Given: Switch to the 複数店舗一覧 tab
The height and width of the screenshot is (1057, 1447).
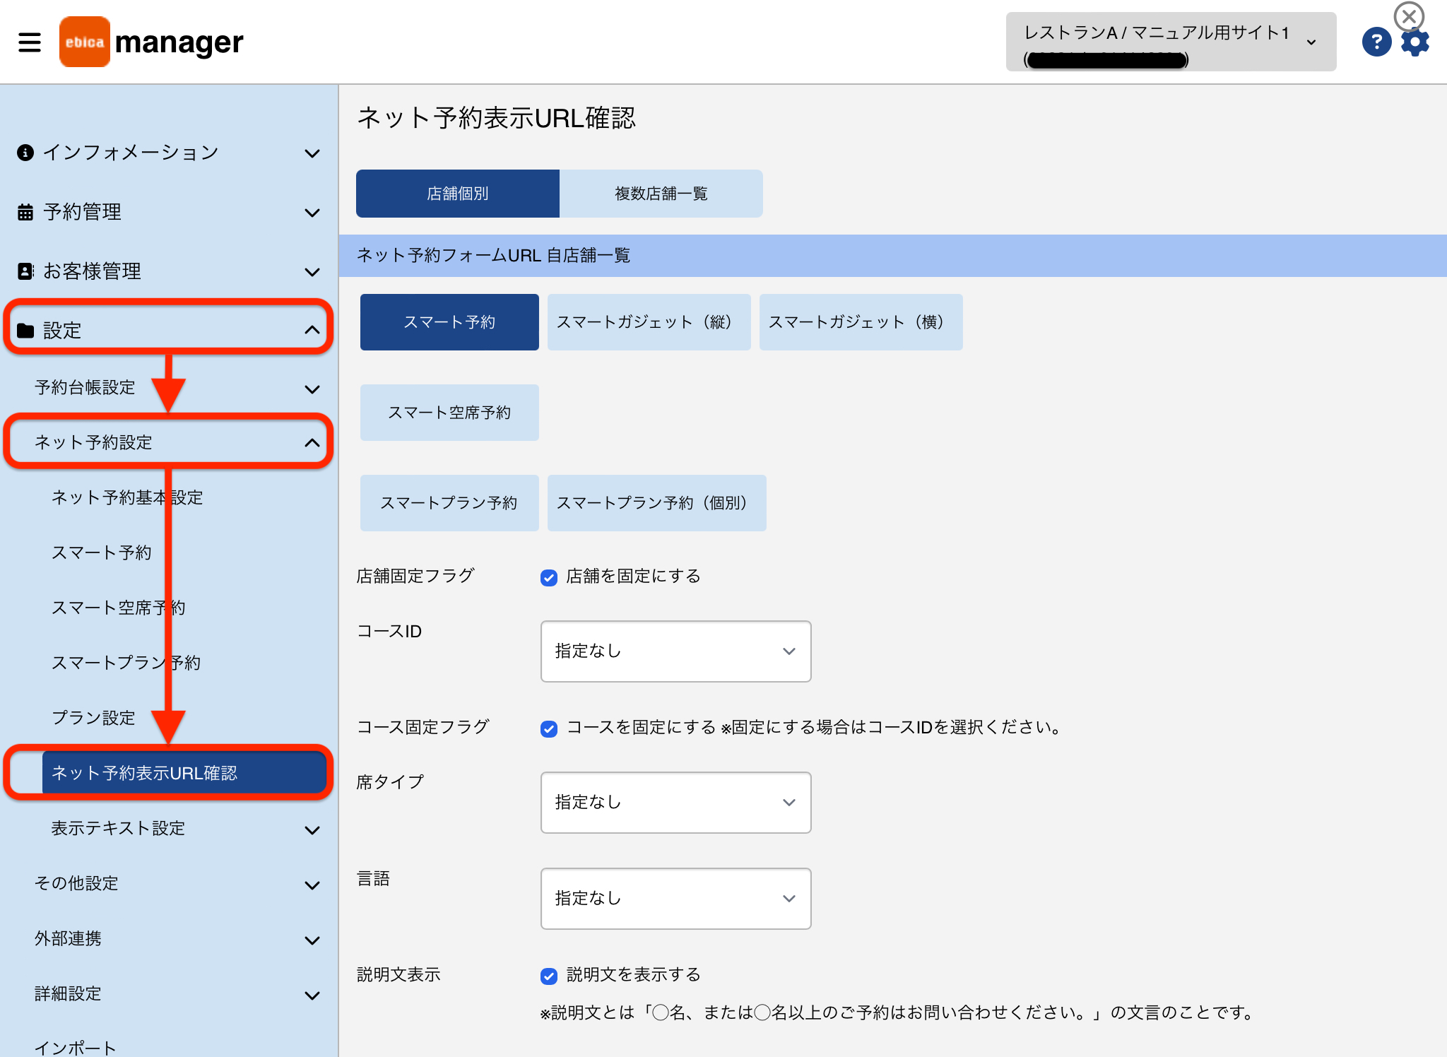Looking at the screenshot, I should click(661, 194).
